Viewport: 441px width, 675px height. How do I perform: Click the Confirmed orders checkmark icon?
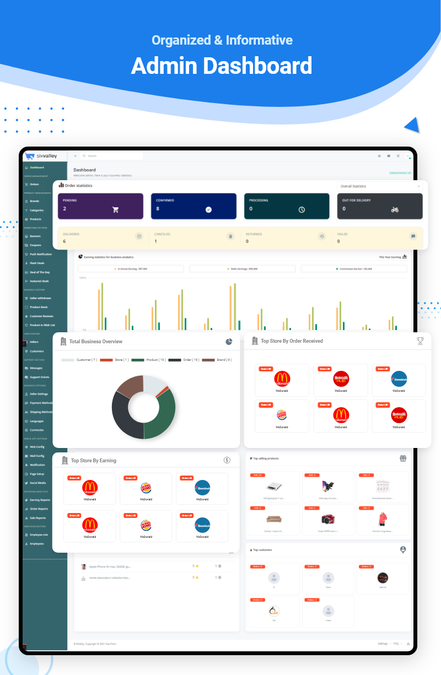click(x=208, y=209)
